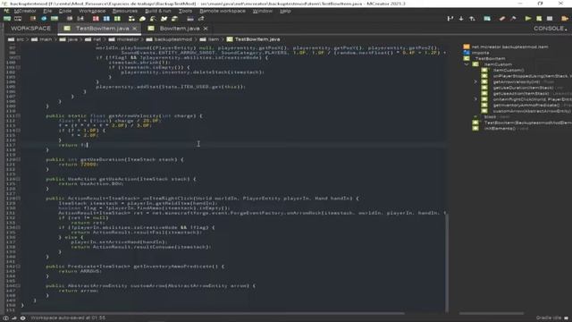The width and height of the screenshot is (572, 322).
Task: Fold onItemRightClick method at line 128
Action: pyautogui.click(x=18, y=199)
